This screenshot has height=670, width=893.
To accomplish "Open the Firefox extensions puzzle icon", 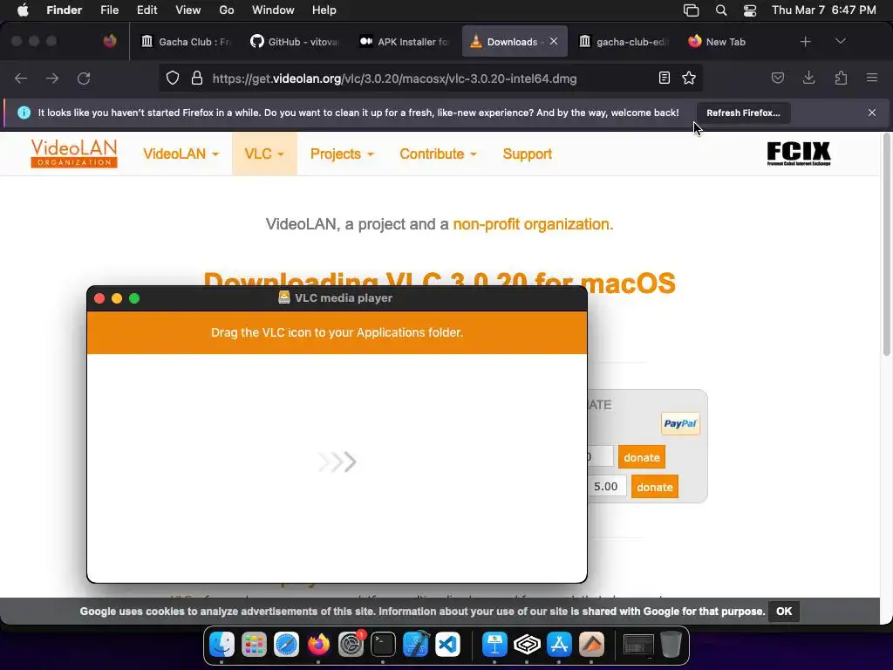I will tap(841, 78).
